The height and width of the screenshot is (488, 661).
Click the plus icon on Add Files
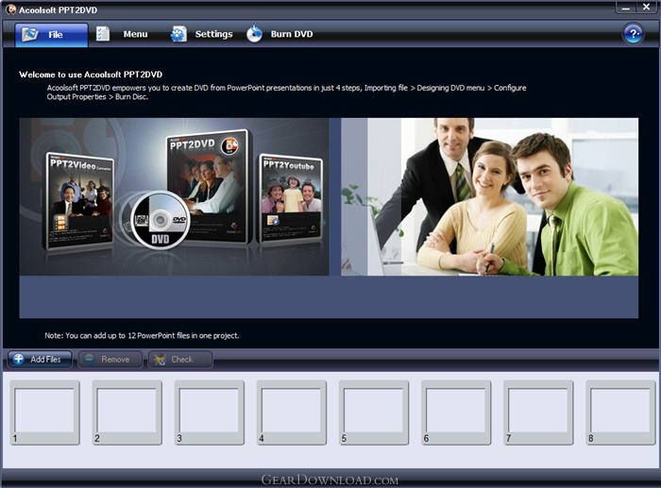(19, 359)
